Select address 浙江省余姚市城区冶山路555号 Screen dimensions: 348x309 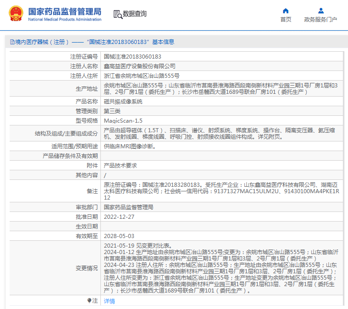tap(142, 76)
